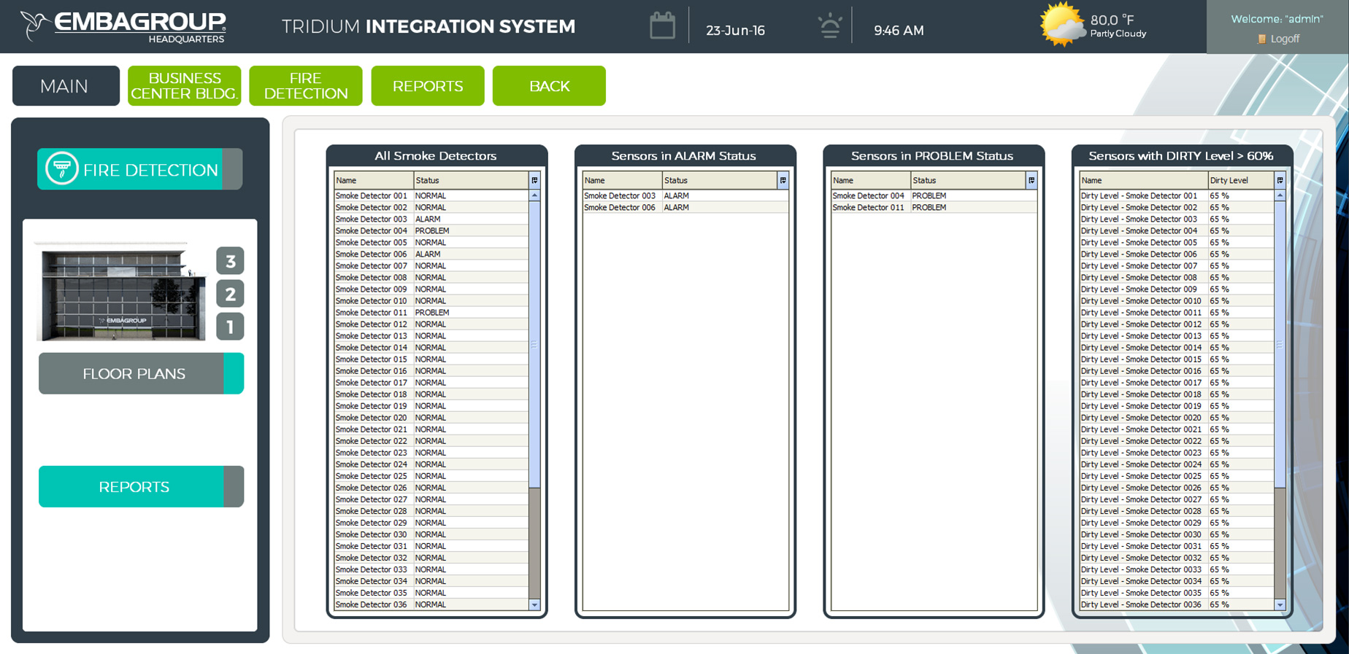The image size is (1349, 654).
Task: Click the Logoff link
Action: pyautogui.click(x=1285, y=39)
